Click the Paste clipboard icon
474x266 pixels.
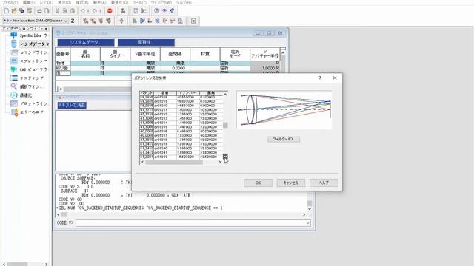[73, 11]
